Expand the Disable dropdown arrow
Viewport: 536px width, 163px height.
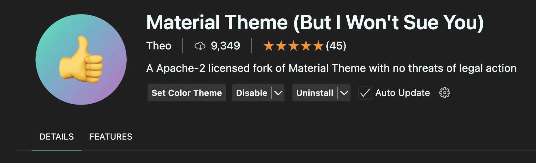tap(278, 93)
